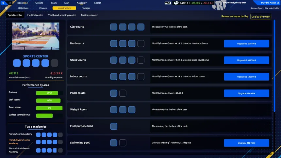The height and width of the screenshot is (158, 281).
Task: Click the Florida Tennis Academy rating squares
Action: (49, 135)
